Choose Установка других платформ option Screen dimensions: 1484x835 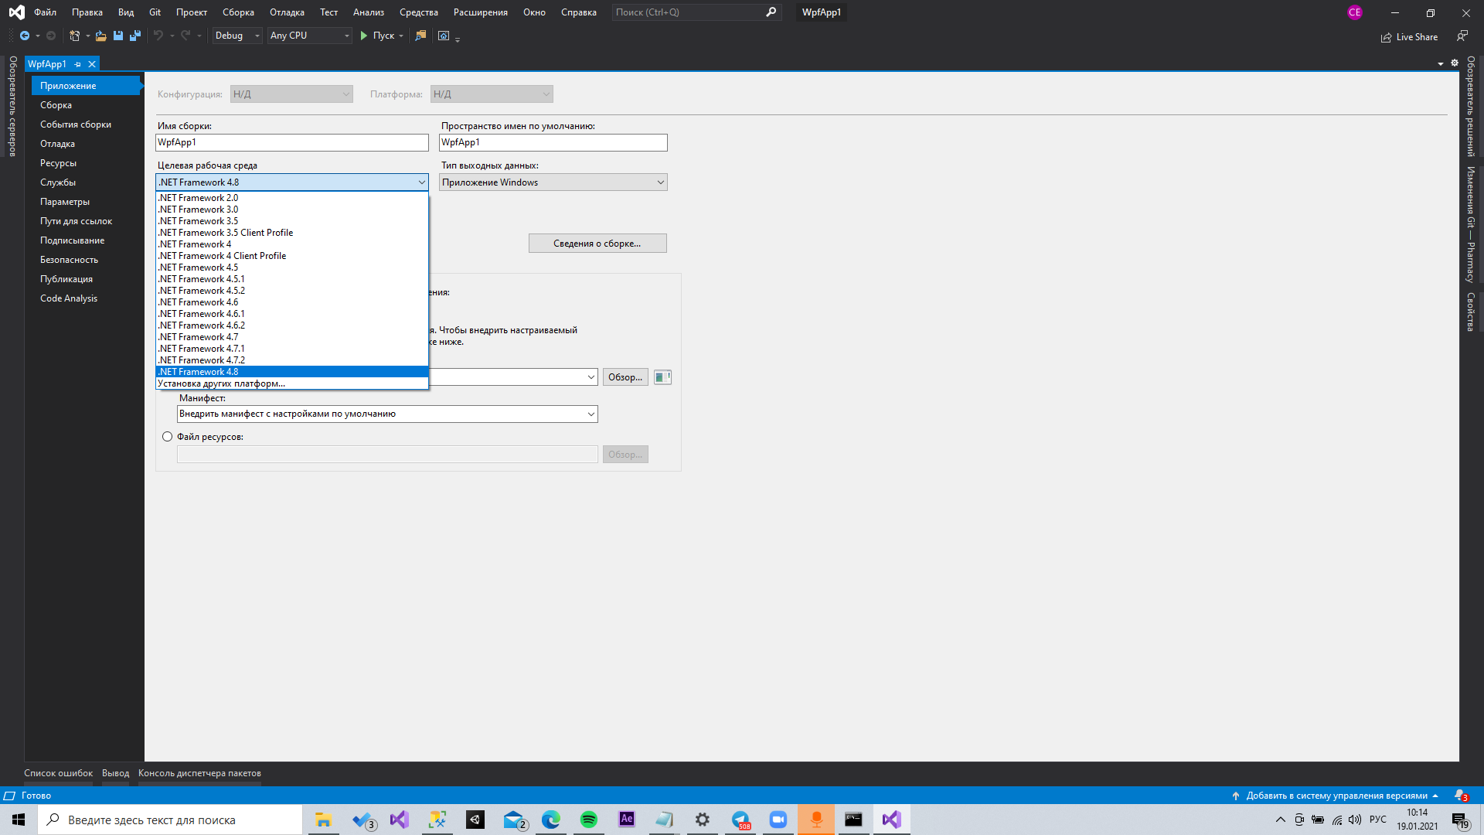291,383
